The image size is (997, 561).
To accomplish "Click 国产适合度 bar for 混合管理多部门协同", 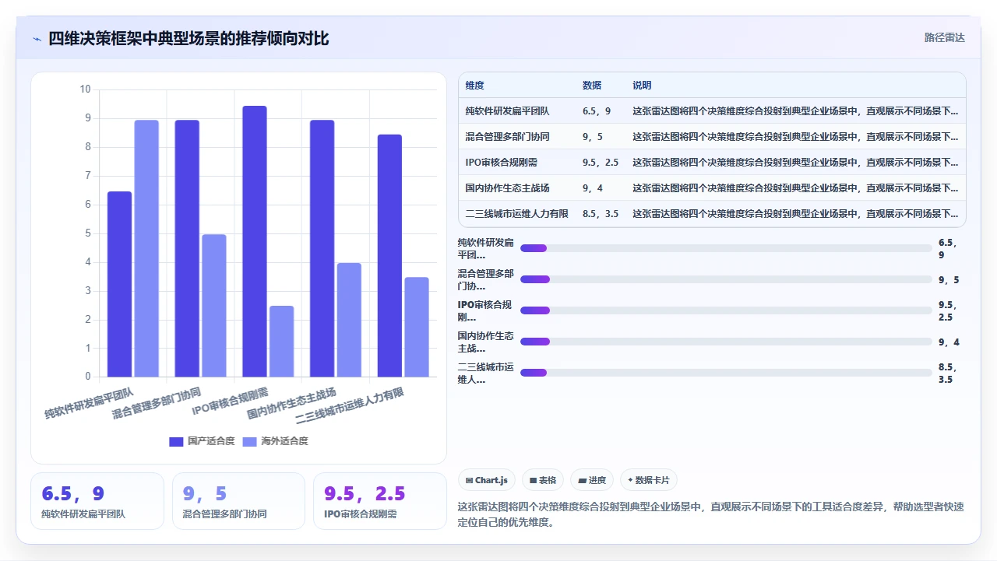I will point(187,248).
